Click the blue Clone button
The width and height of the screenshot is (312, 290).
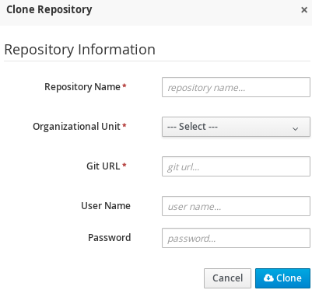[282, 278]
